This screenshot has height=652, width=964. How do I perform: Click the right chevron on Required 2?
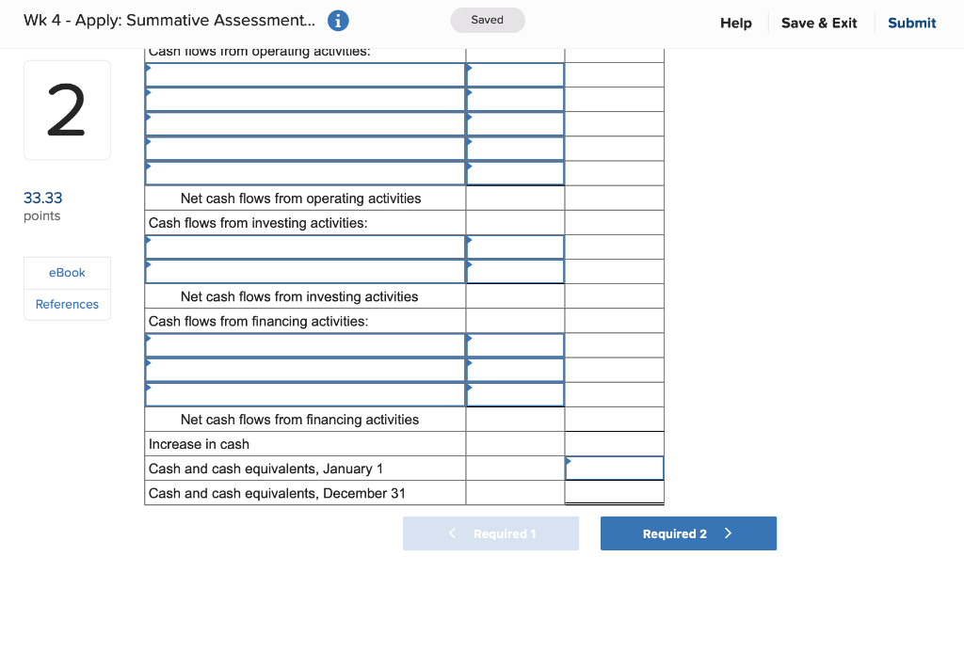click(729, 533)
